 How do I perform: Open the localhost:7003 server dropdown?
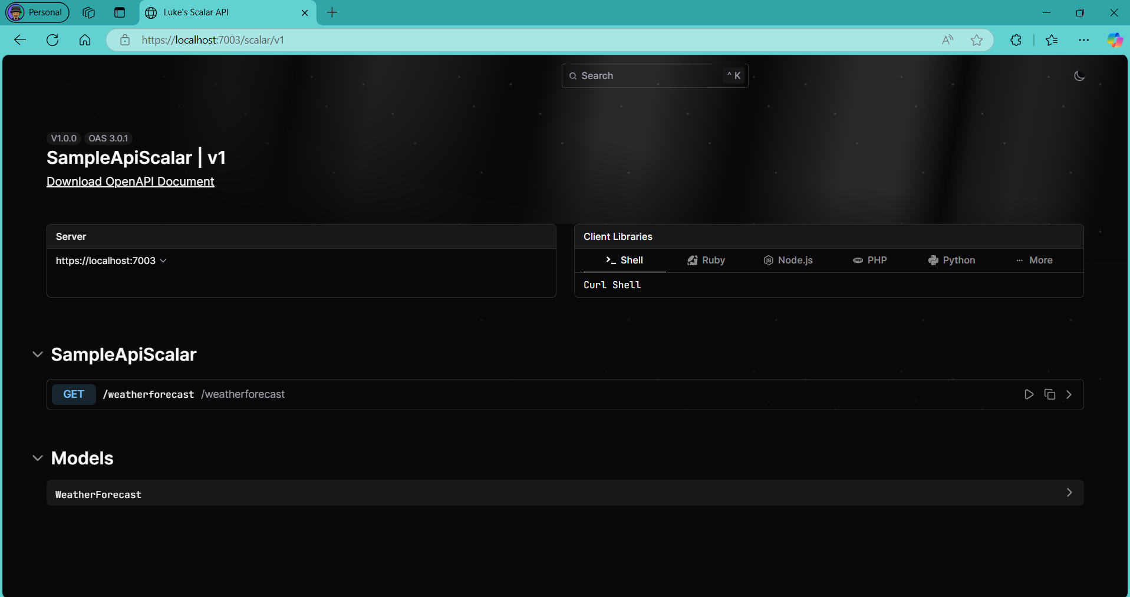click(111, 260)
